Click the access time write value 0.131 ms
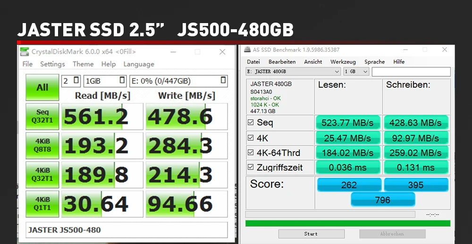472x244 pixels. pos(415,167)
